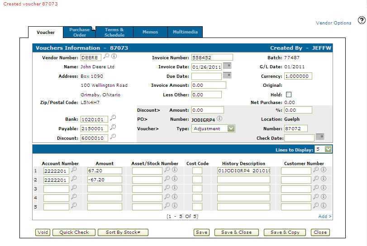The image size is (367, 246).
Task: View vendor info icon next to DEERE
Action: pos(114,56)
